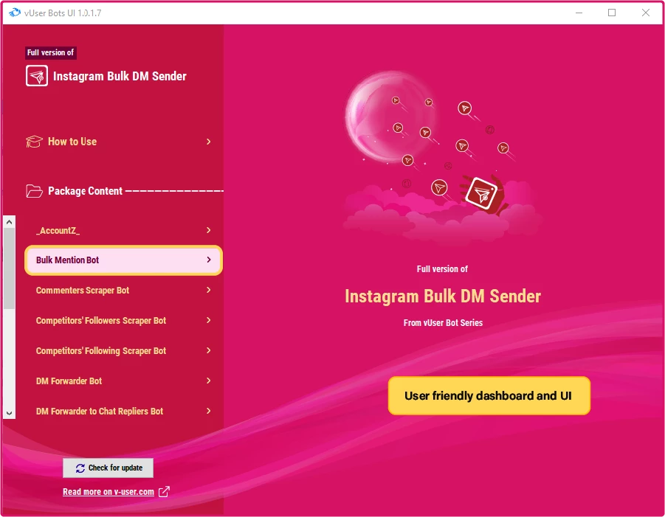Click User friendly dashboard and UI button

(x=489, y=396)
